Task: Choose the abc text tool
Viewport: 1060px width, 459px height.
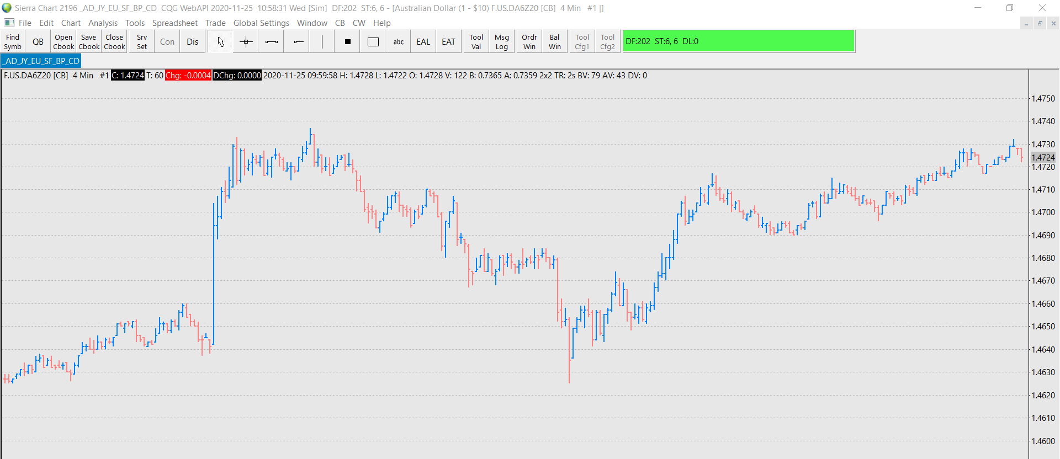Action: pos(399,42)
